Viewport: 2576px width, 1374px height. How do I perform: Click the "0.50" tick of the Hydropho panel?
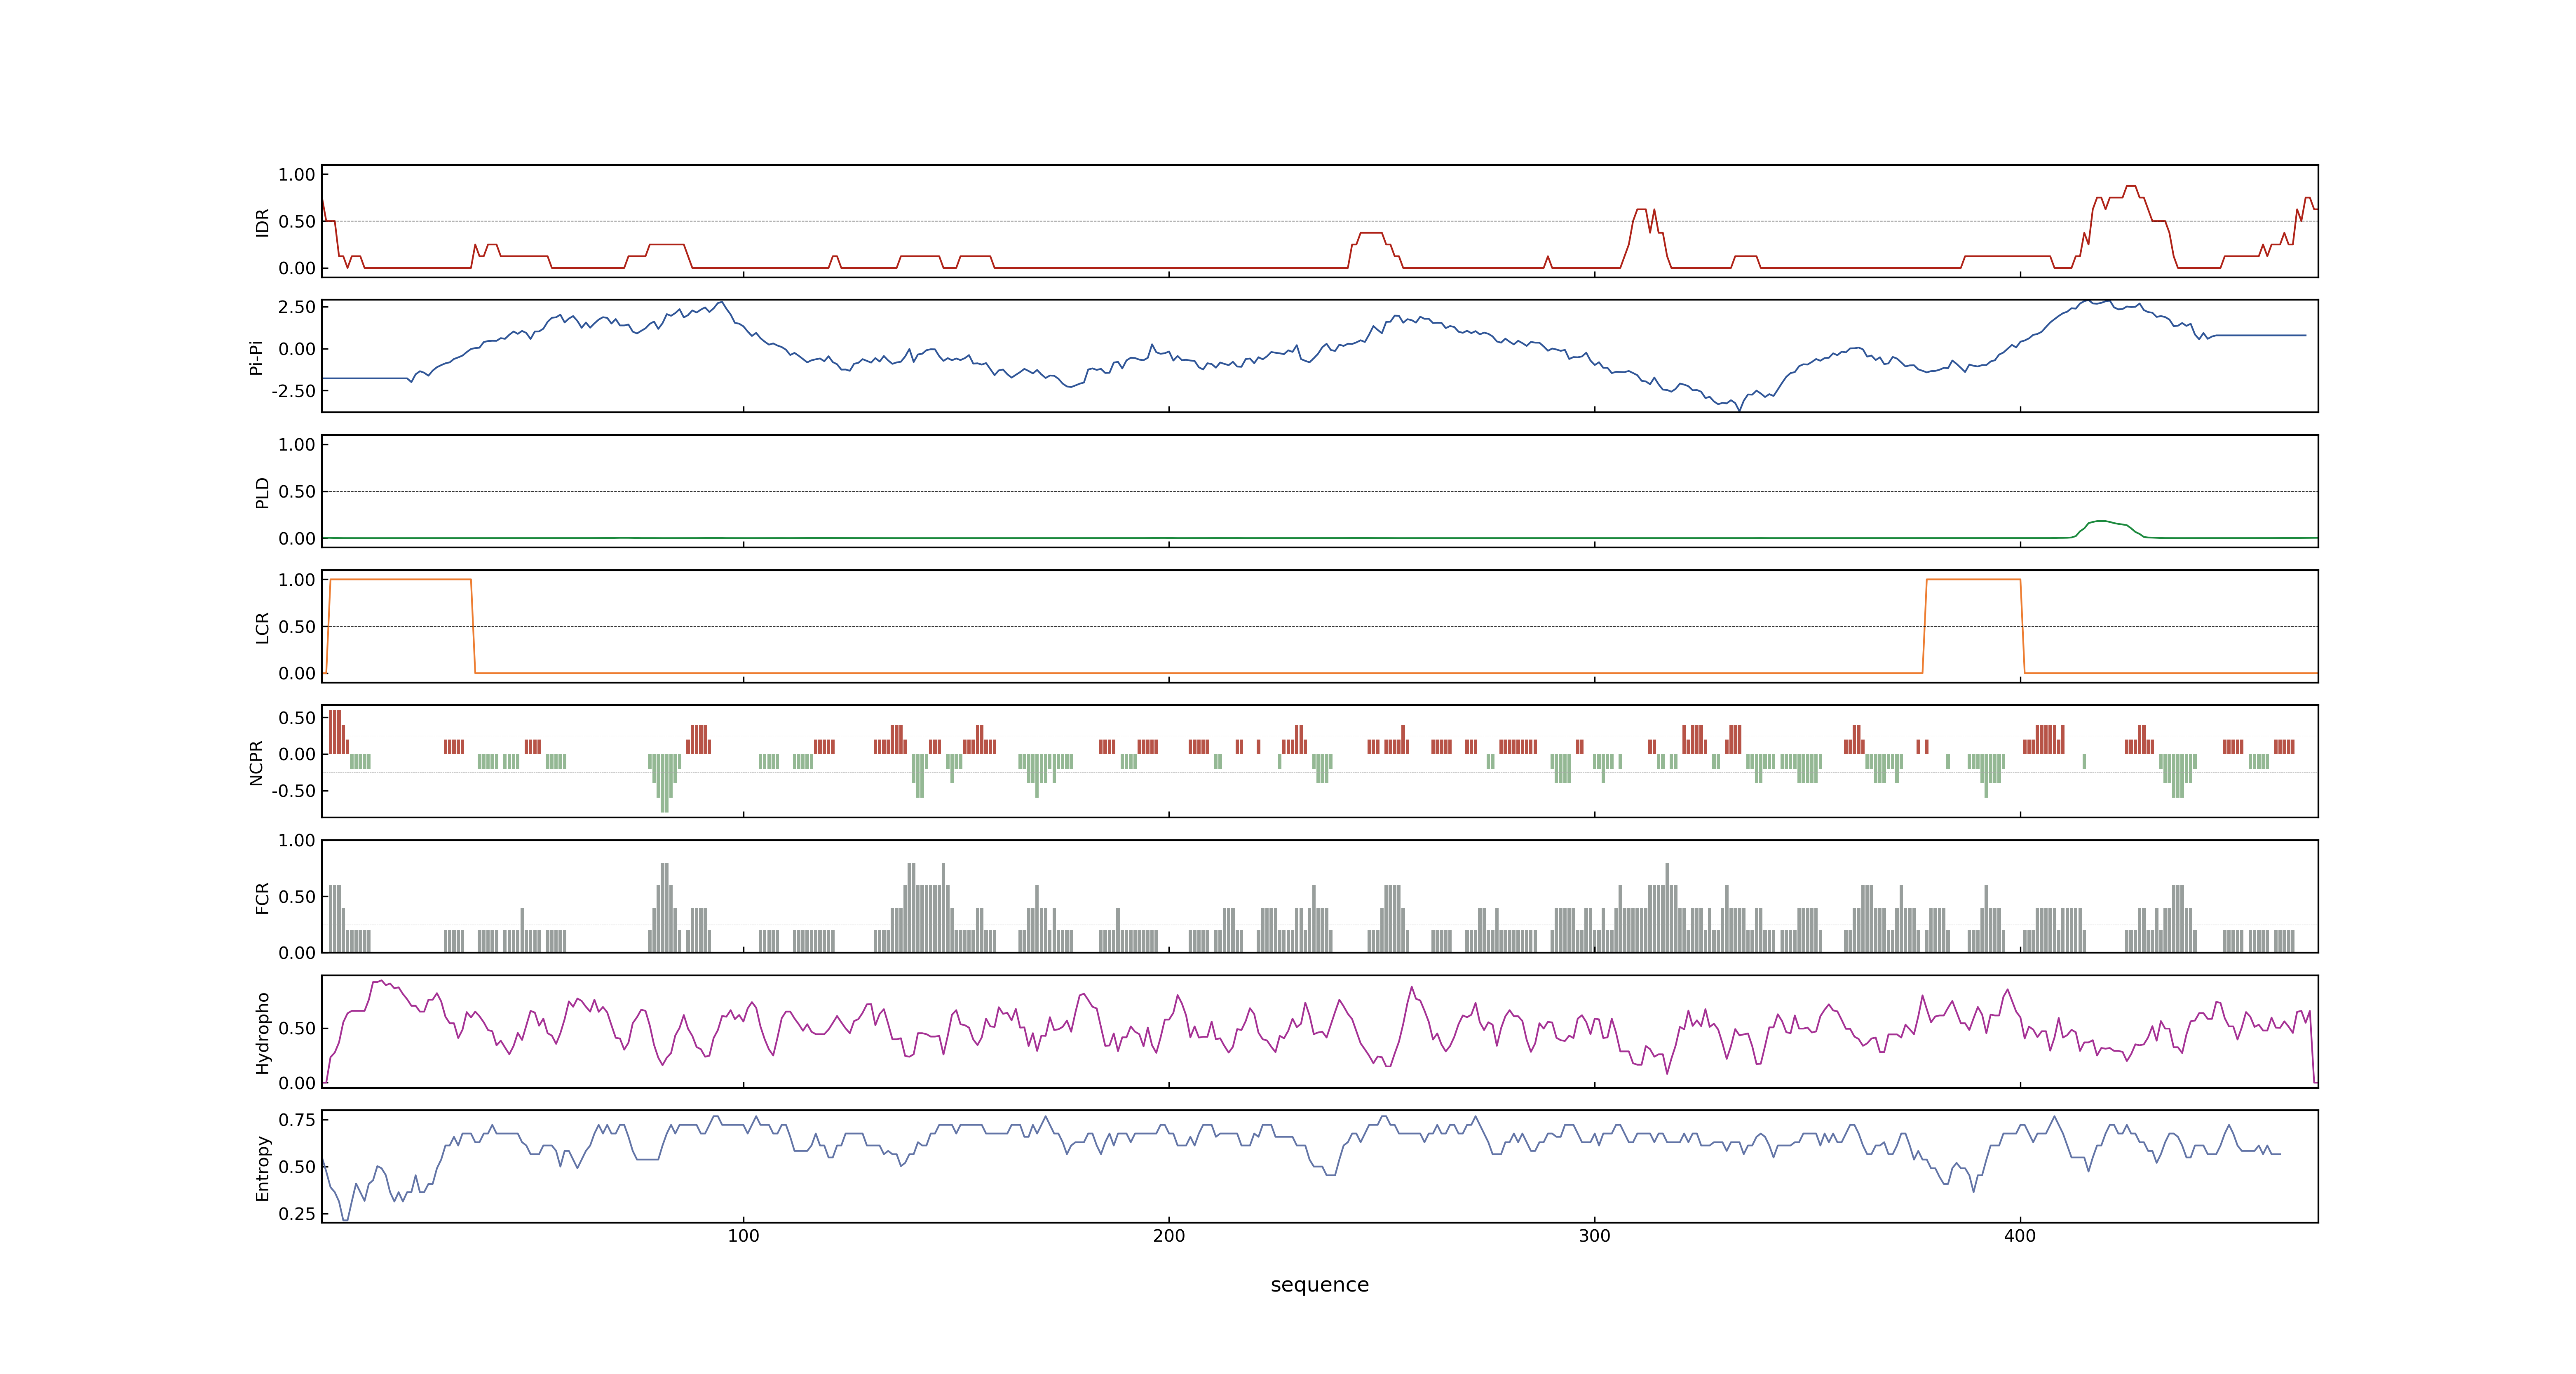[x=297, y=1028]
